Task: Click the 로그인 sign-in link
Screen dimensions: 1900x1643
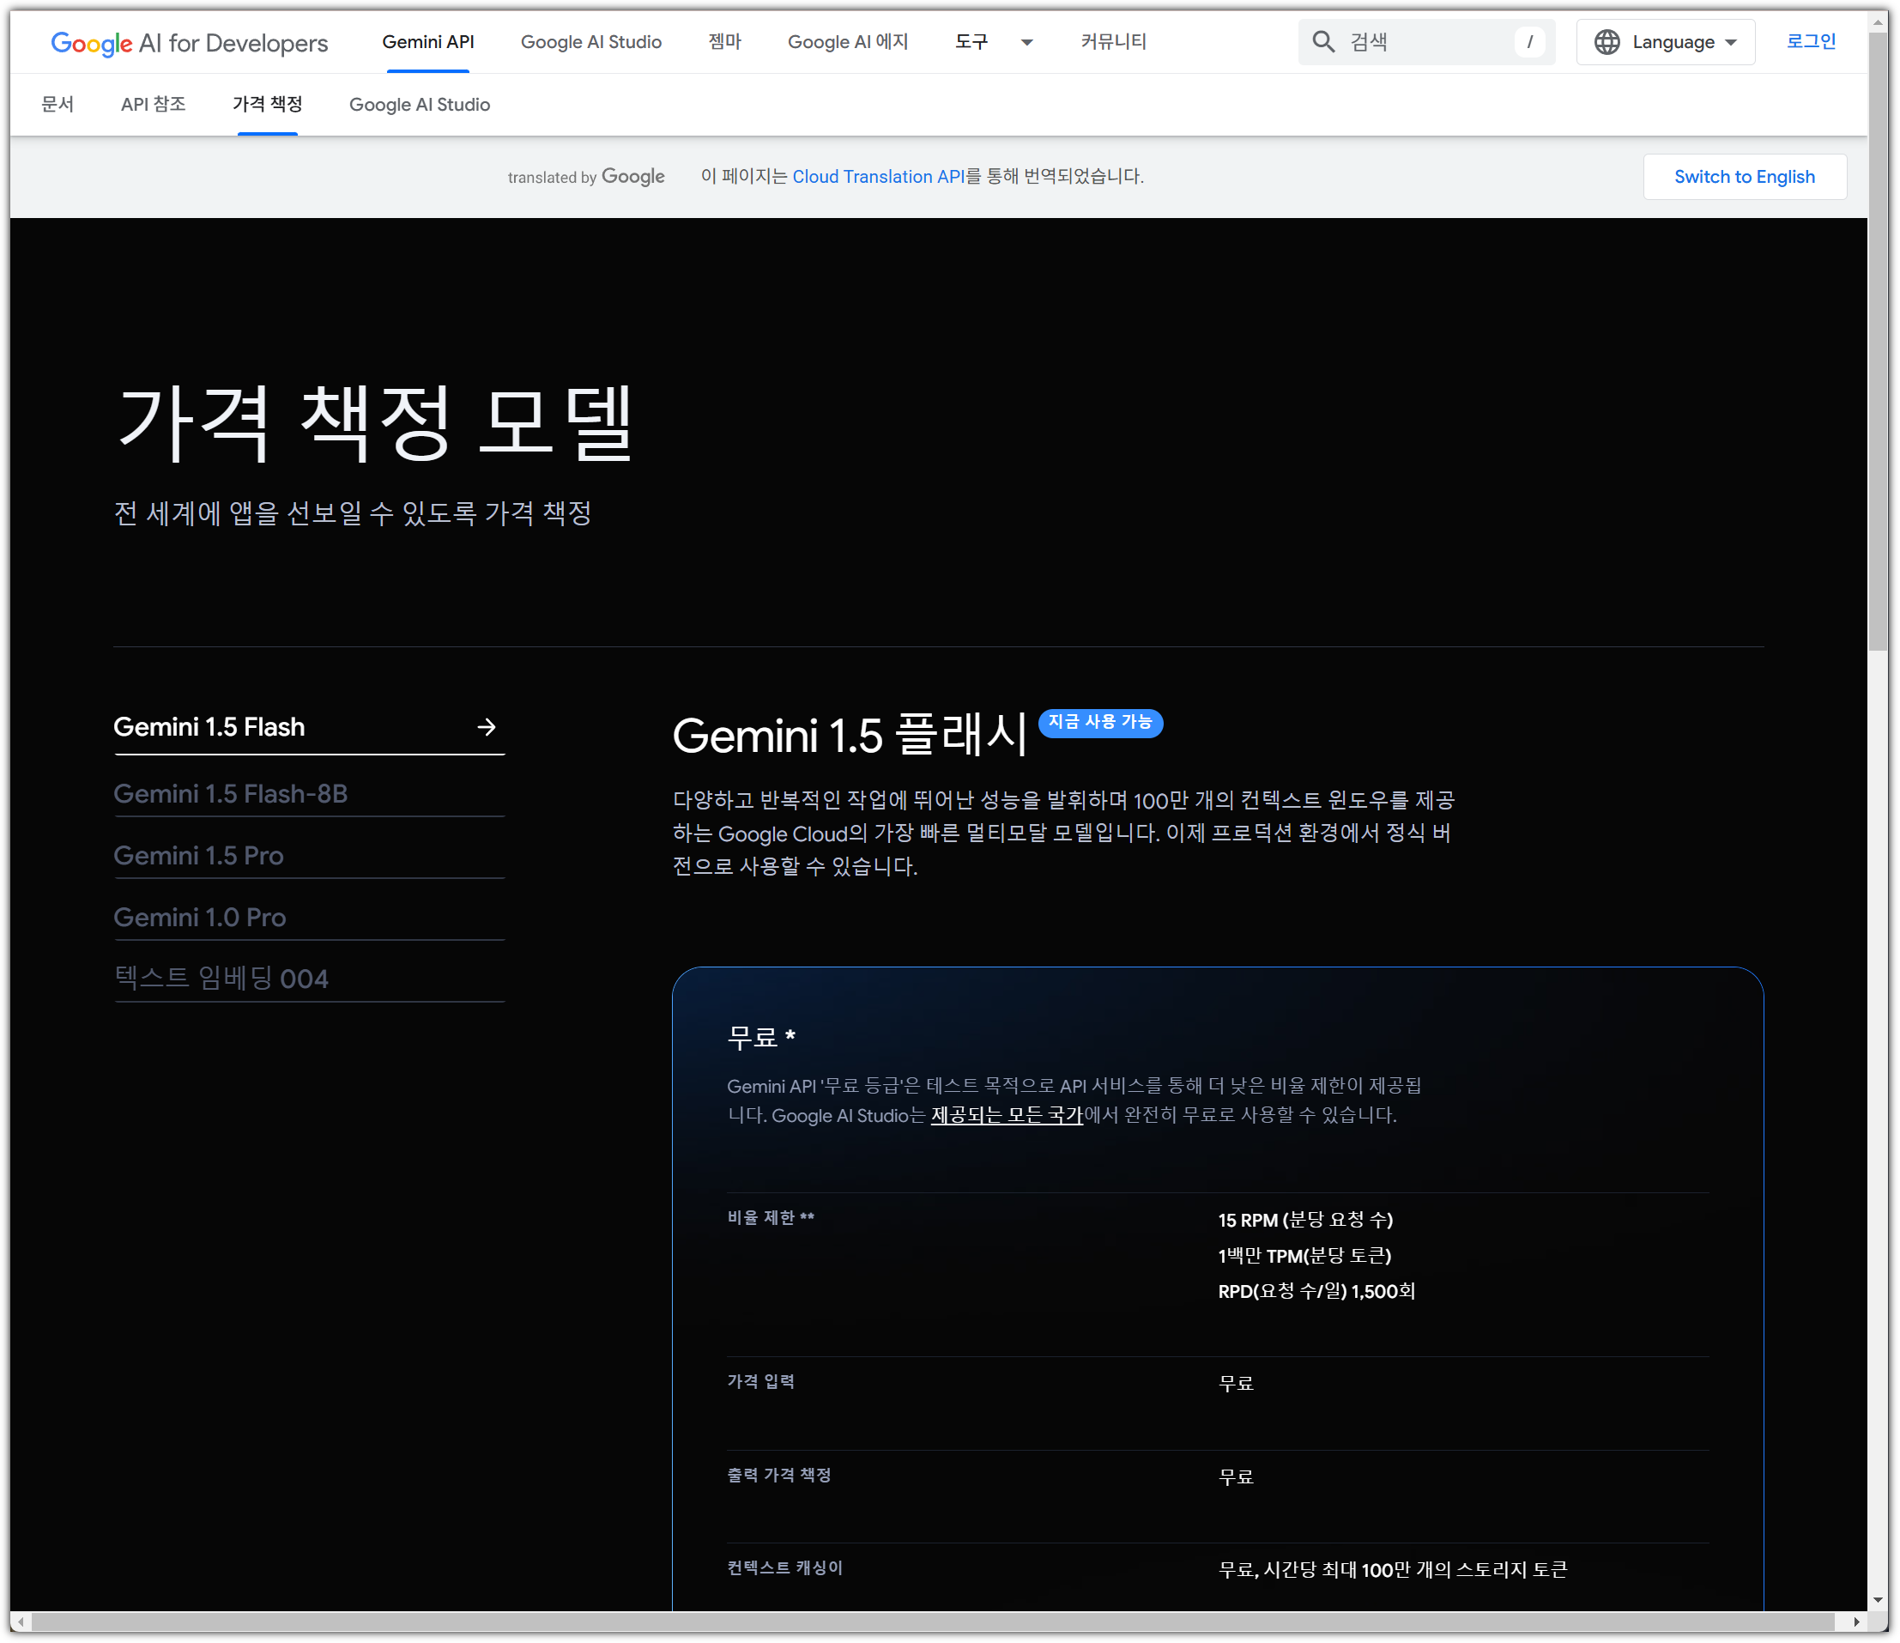Action: [1810, 41]
